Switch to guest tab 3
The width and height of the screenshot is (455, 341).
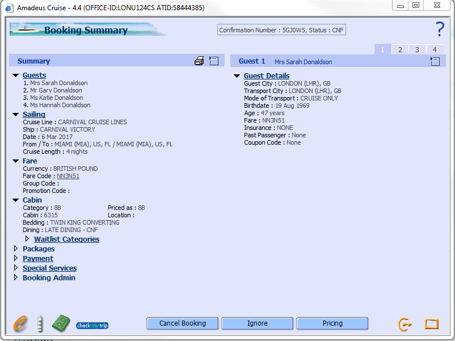(x=418, y=49)
